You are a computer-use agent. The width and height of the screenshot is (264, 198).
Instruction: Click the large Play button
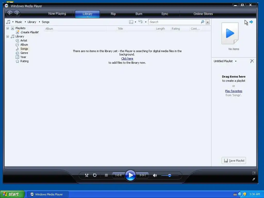coord(130,175)
